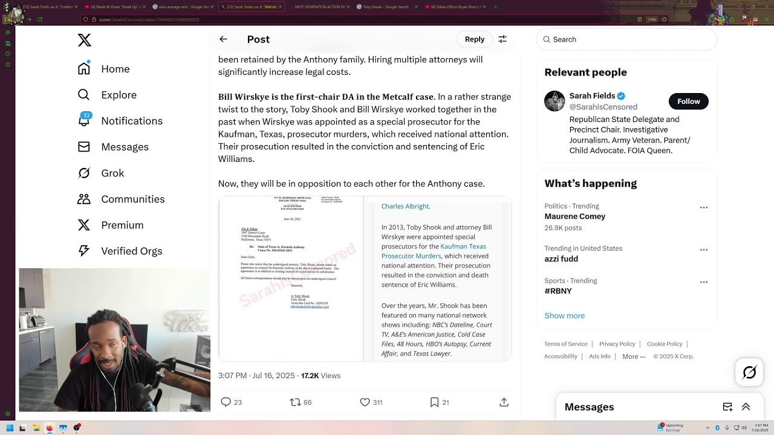Open Show more trends link
The width and height of the screenshot is (774, 435).
click(564, 315)
